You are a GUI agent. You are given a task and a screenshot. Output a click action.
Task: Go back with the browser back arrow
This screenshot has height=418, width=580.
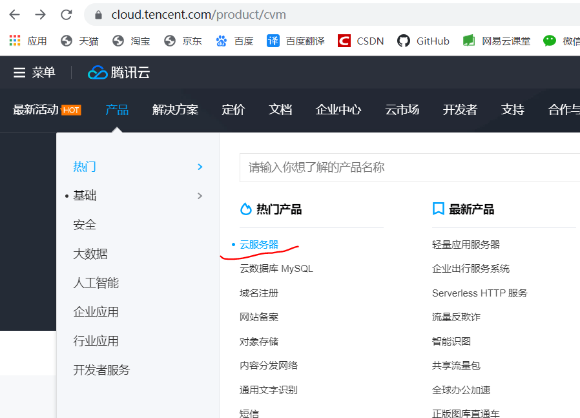[14, 15]
